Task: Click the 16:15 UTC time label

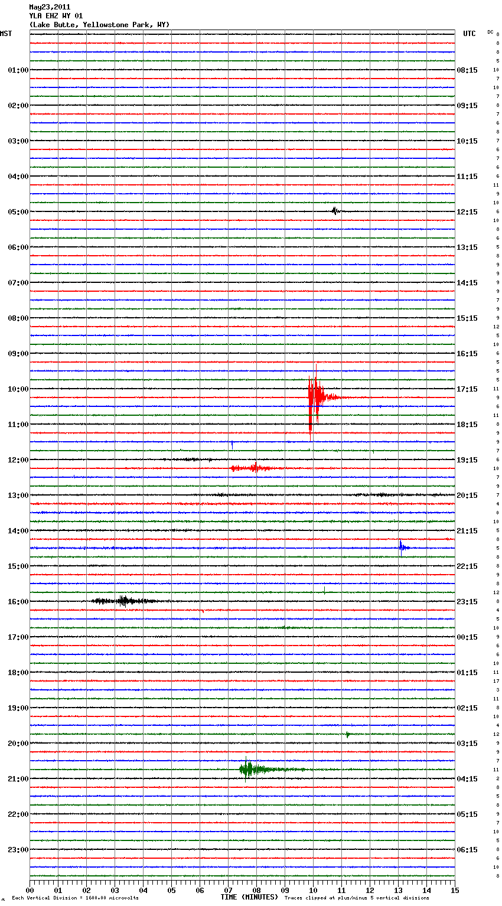Action: point(467,354)
